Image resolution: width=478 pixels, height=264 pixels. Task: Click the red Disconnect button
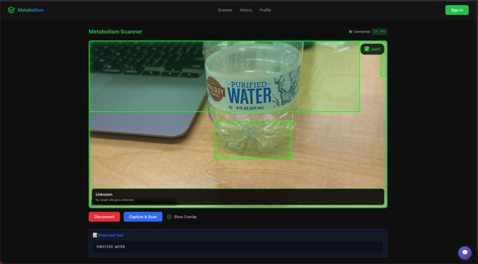[x=104, y=217]
